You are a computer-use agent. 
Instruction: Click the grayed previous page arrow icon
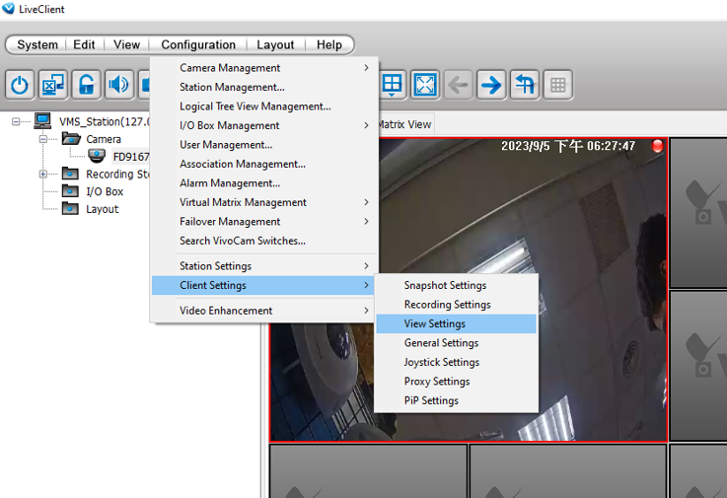point(458,85)
